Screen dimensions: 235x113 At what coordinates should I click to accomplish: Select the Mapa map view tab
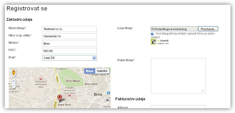click(x=89, y=71)
